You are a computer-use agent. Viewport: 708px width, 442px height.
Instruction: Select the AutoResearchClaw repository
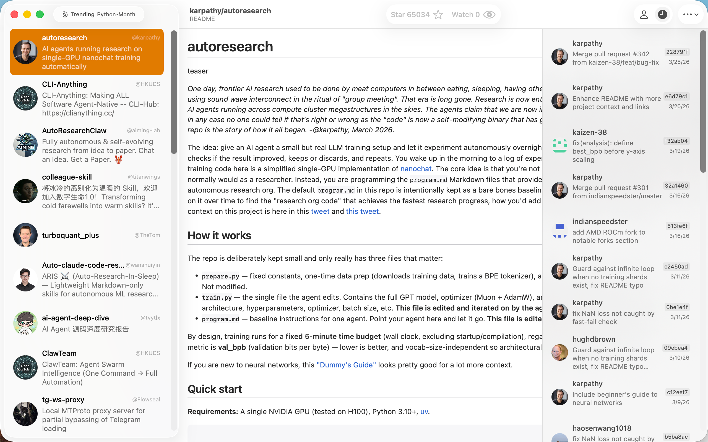(87, 145)
